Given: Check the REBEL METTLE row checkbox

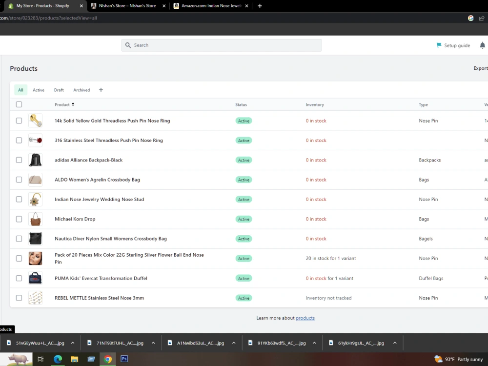Looking at the screenshot, I should tap(19, 298).
